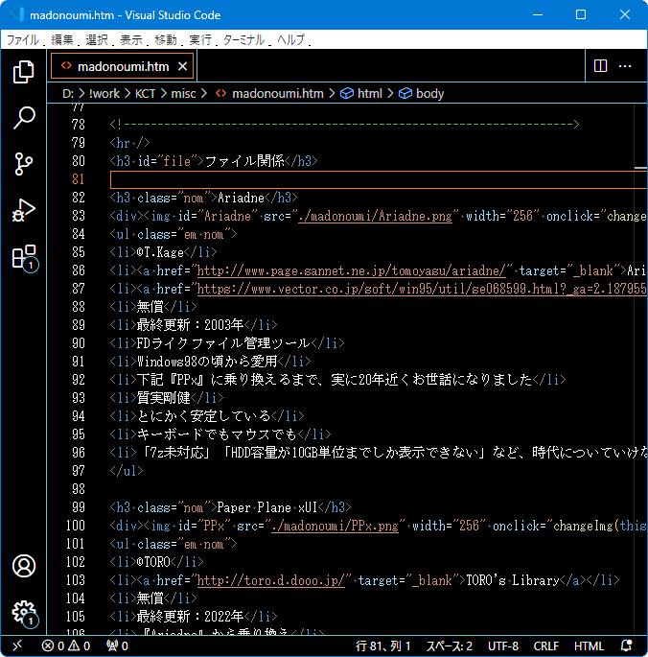This screenshot has height=657, width=648.
Task: Click the Ariadne heading text on line 82
Action: tap(241, 198)
